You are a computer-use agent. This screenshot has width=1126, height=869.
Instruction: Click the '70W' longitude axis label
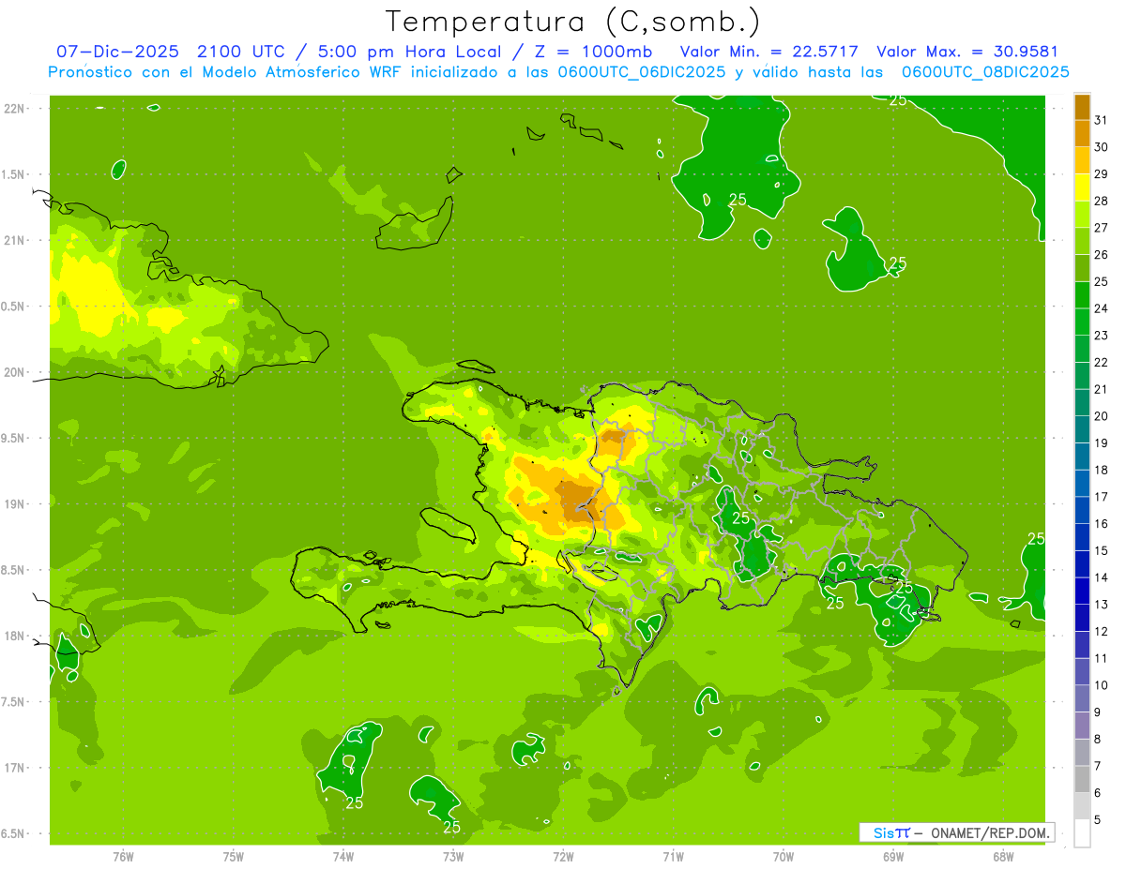(784, 856)
